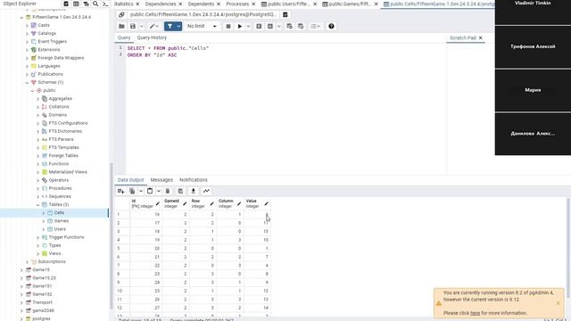Select the Мария participant tile
571x321 pixels.
533,90
